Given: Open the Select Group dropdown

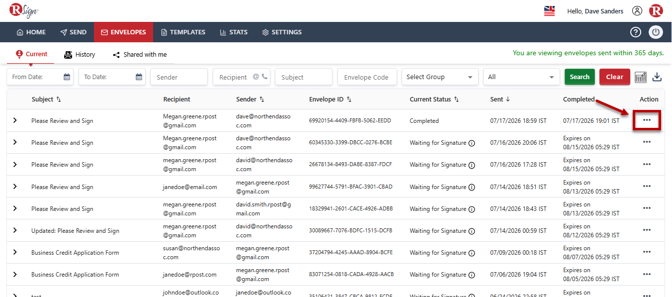Looking at the screenshot, I should [440, 77].
